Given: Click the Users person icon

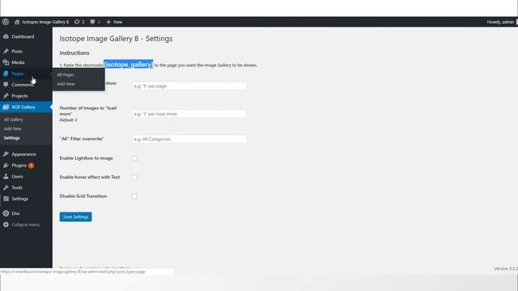Looking at the screenshot, I should (x=6, y=176).
